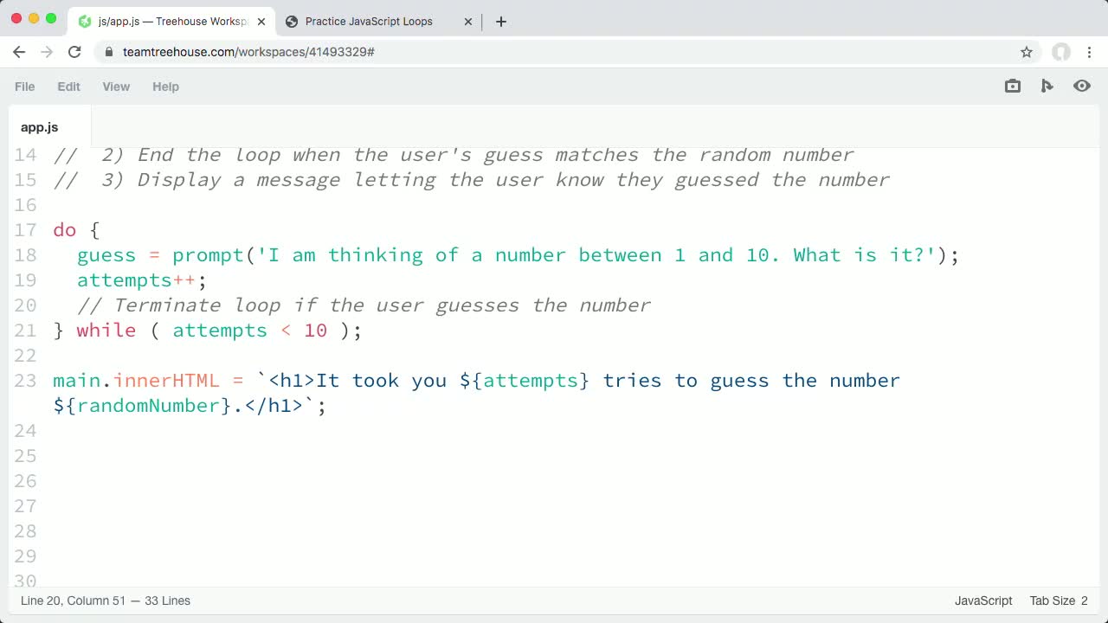The height and width of the screenshot is (623, 1108).
Task: Click the Line 20, Column 51 status indicator
Action: [x=105, y=601]
